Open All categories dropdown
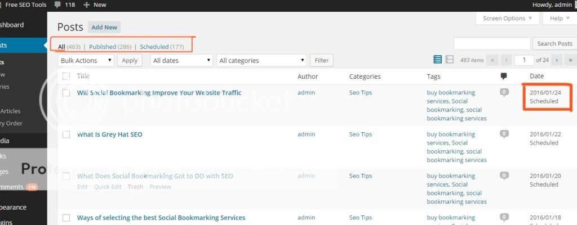Viewport: 577px width, 225px height. pyautogui.click(x=261, y=60)
